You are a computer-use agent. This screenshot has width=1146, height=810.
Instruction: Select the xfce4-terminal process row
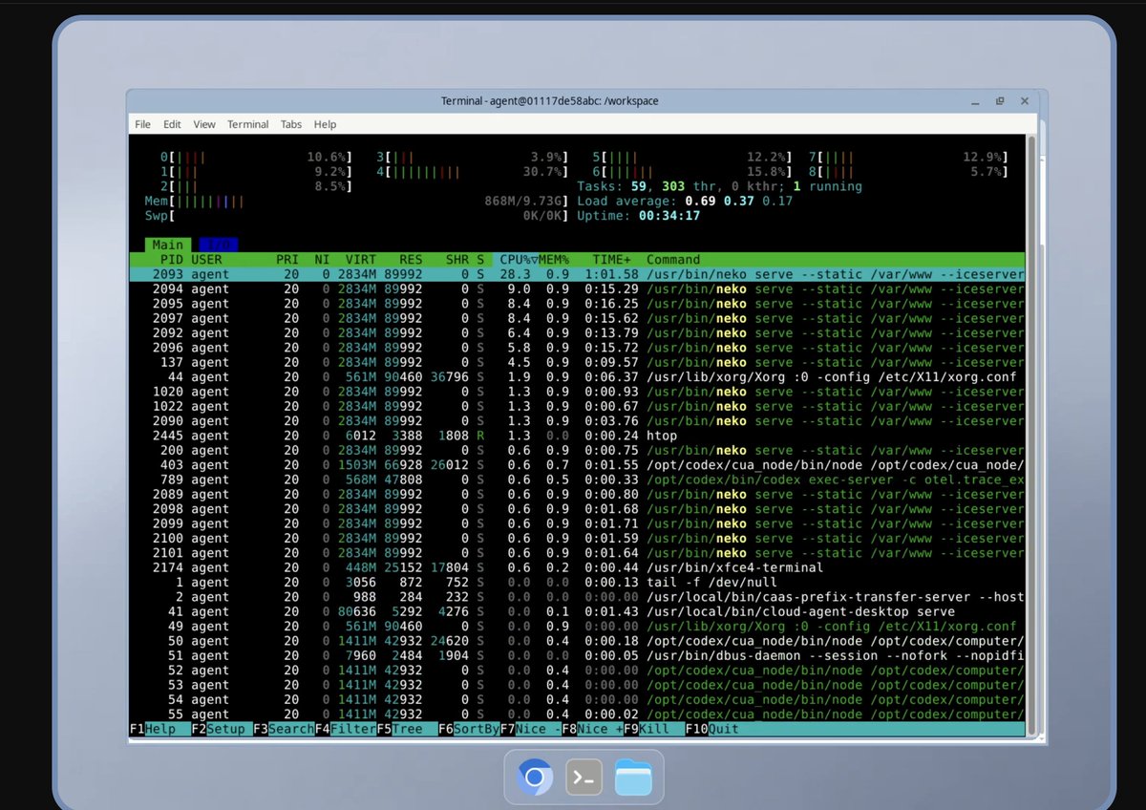(577, 567)
